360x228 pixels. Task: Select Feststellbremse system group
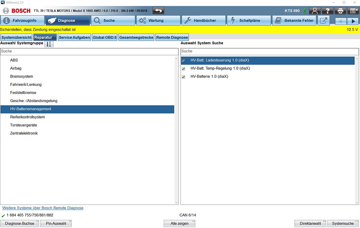(x=87, y=92)
